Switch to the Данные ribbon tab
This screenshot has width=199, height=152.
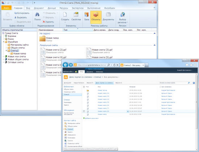click(x=52, y=8)
